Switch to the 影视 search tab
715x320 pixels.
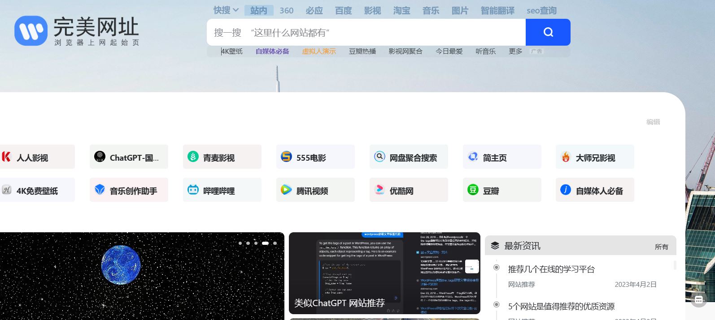coord(372,10)
